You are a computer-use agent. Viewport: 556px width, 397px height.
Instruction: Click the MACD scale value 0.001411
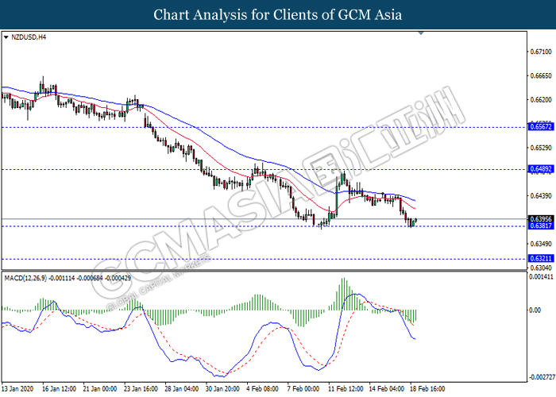[541, 277]
